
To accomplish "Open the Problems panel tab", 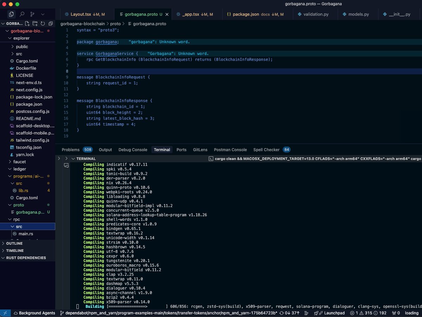I will (x=77, y=150).
